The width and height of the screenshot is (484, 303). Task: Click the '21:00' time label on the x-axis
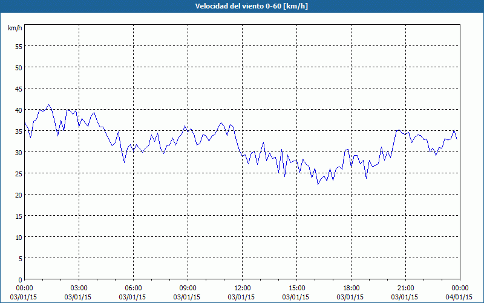(405, 288)
